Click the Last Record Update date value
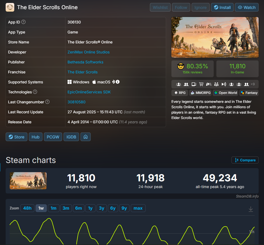Image resolution: width=264 pixels, height=245 pixels. 95,112
